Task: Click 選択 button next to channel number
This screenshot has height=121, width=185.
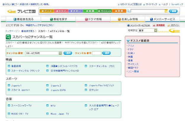Action: coord(106,53)
